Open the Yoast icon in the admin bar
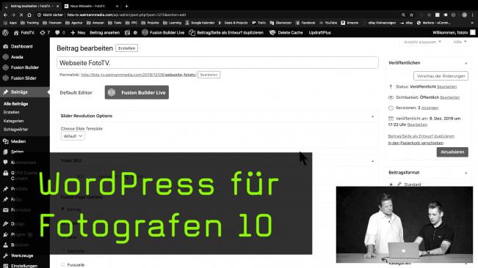Viewport: 478px width, 268px height. coord(127,32)
